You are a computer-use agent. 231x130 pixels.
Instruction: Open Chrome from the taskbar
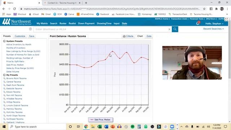86,127
